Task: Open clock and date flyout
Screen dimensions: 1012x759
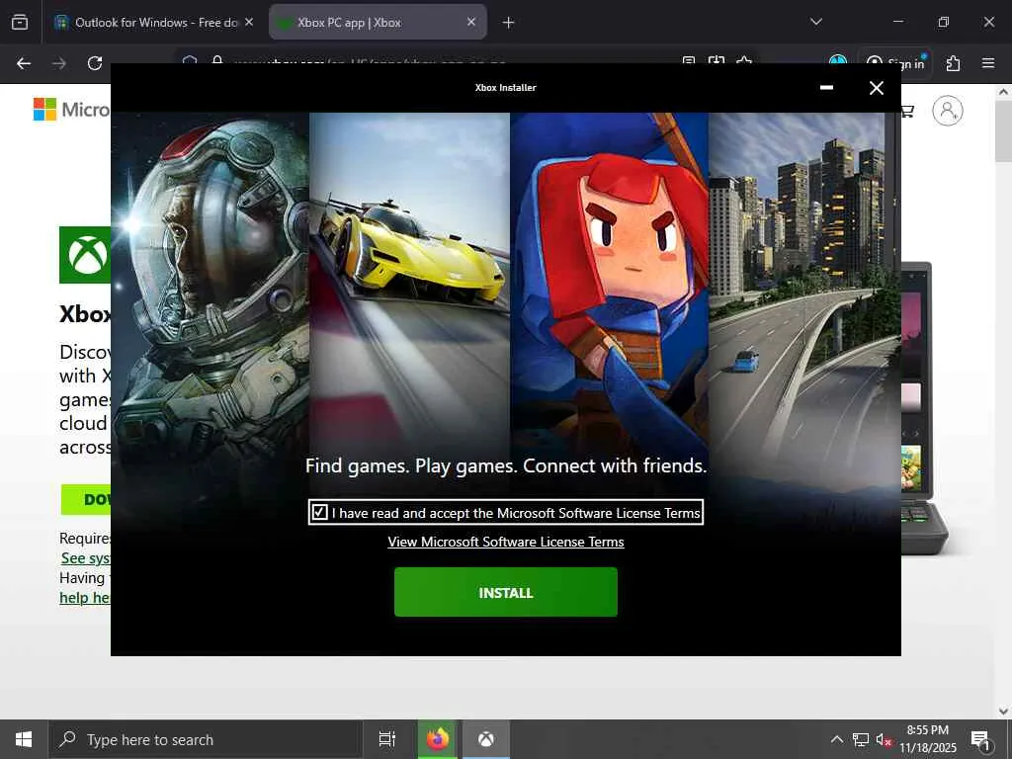Action: 927,739
